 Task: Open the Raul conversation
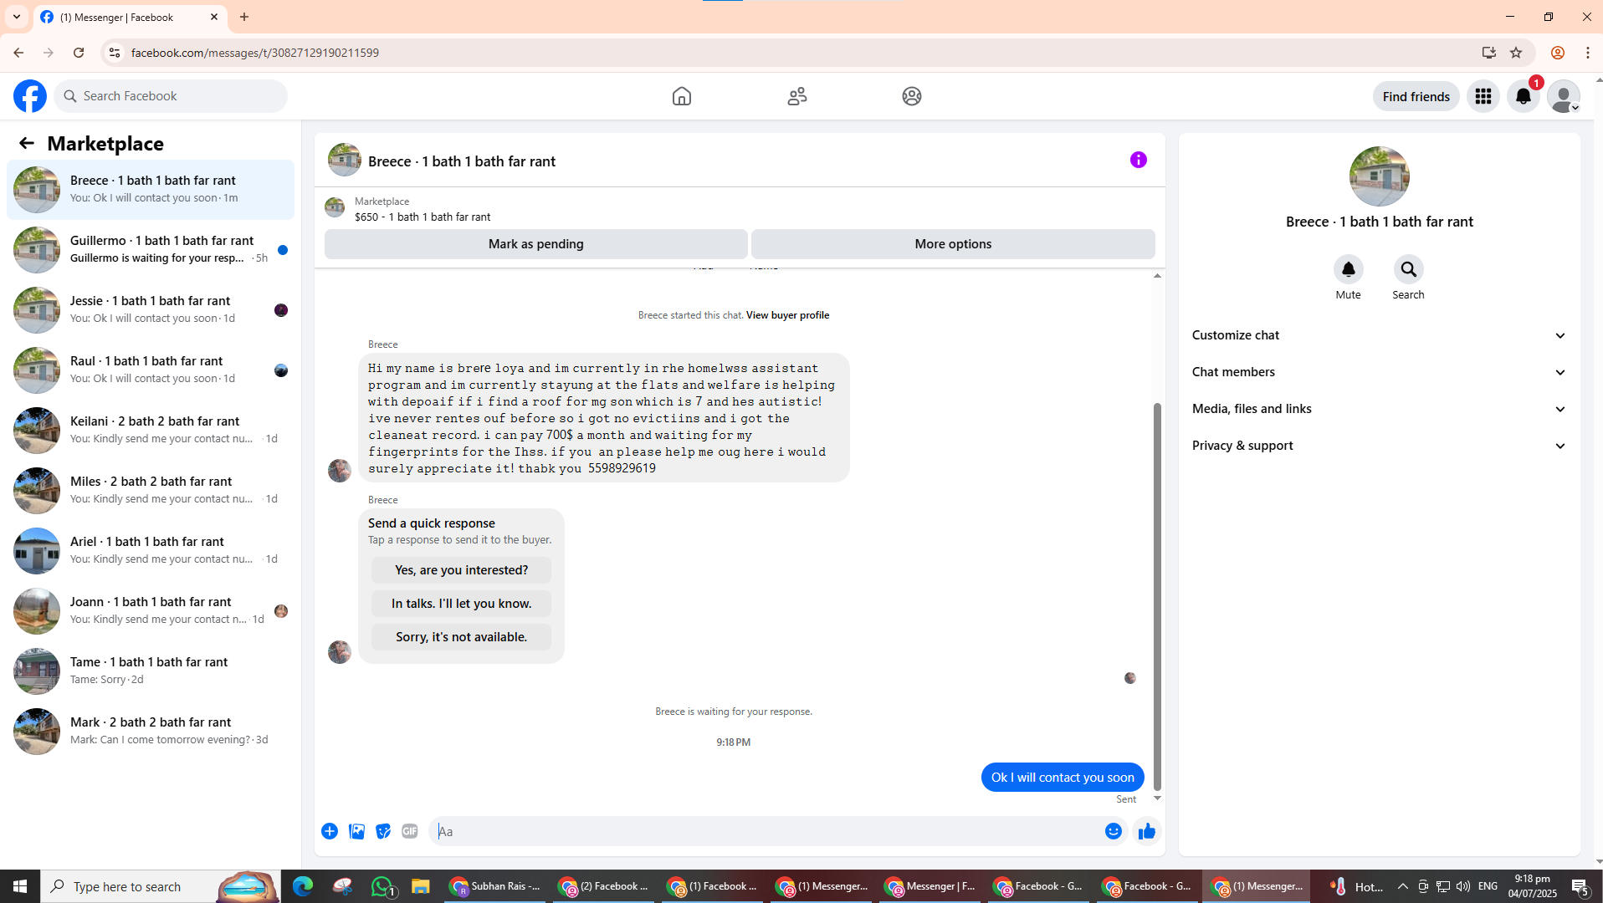[x=151, y=370]
